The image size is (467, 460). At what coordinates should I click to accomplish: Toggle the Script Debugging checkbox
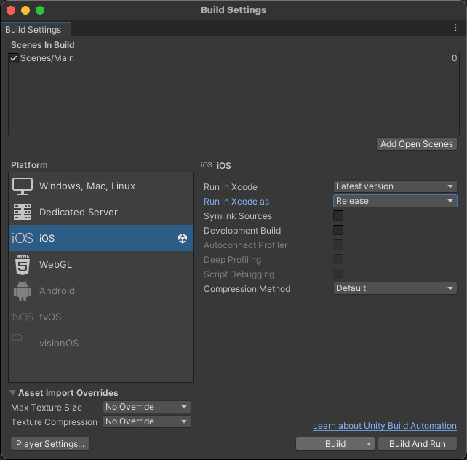click(x=338, y=274)
